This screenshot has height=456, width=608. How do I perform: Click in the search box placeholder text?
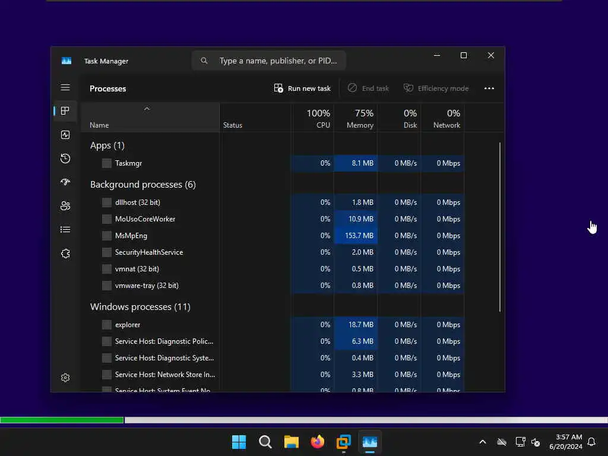(278, 61)
